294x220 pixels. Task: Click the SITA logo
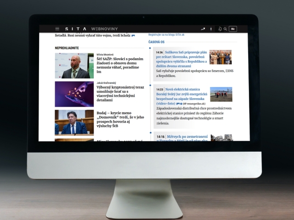point(76,29)
